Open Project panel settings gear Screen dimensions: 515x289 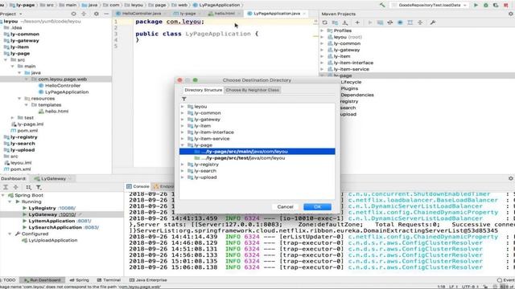[97, 14]
